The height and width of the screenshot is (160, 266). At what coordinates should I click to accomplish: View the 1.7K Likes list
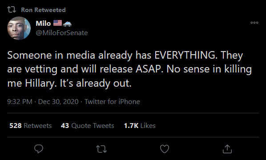click(x=140, y=126)
